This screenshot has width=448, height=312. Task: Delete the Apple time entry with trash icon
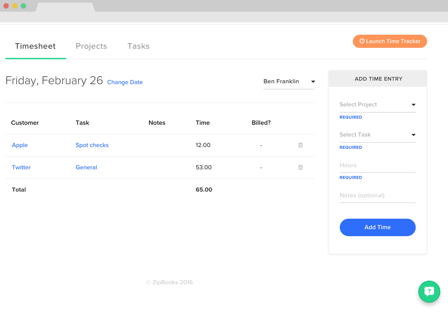pos(300,145)
